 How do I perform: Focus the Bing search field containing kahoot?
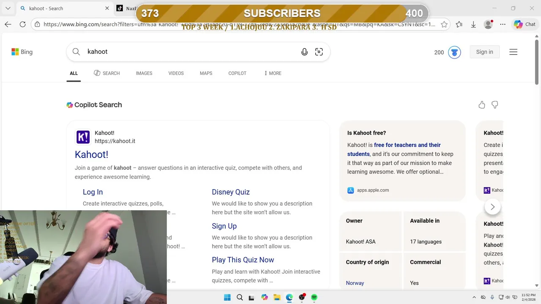tap(190, 52)
